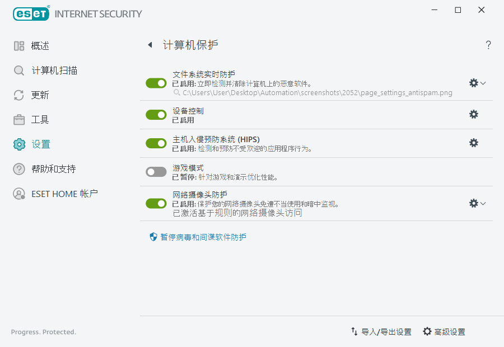504x347 pixels.
Task: Click the ESET logo
Action: [31, 13]
